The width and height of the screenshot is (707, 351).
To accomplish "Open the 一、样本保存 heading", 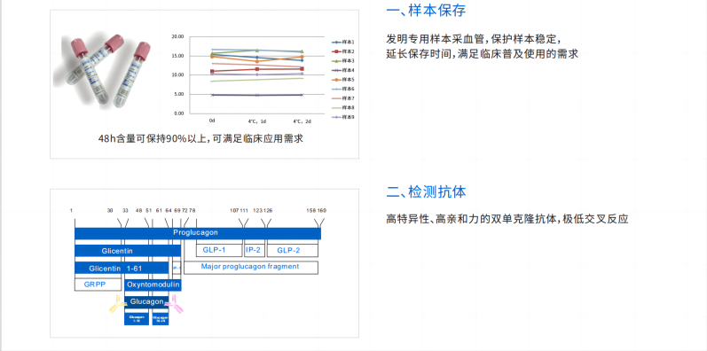I will pyautogui.click(x=426, y=11).
